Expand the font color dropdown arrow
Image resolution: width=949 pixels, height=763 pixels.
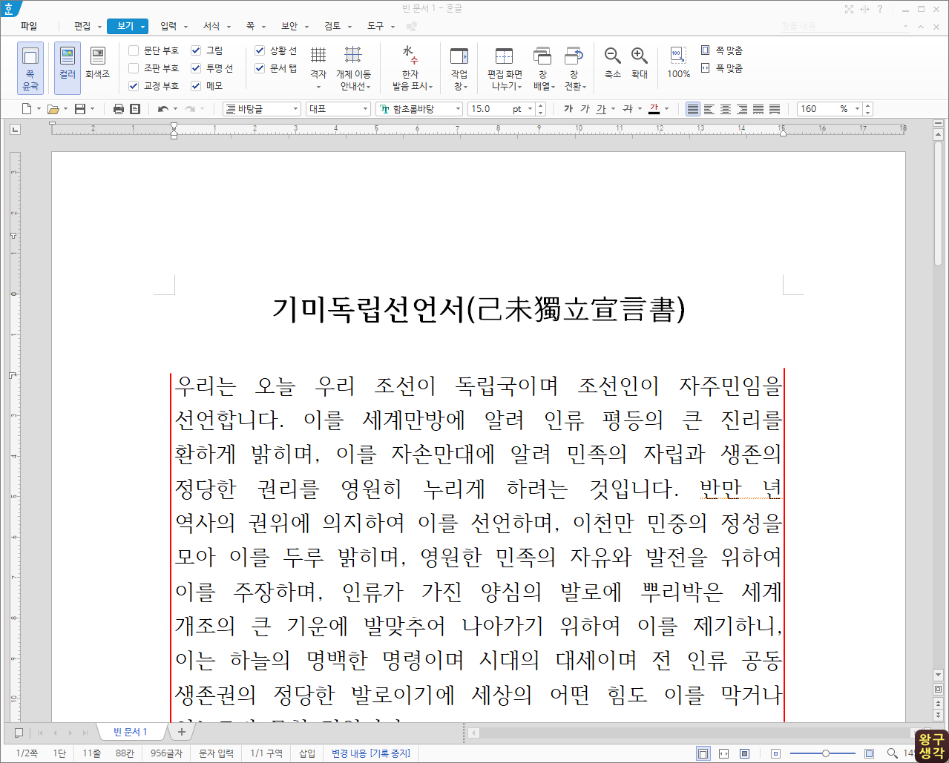[x=666, y=109]
